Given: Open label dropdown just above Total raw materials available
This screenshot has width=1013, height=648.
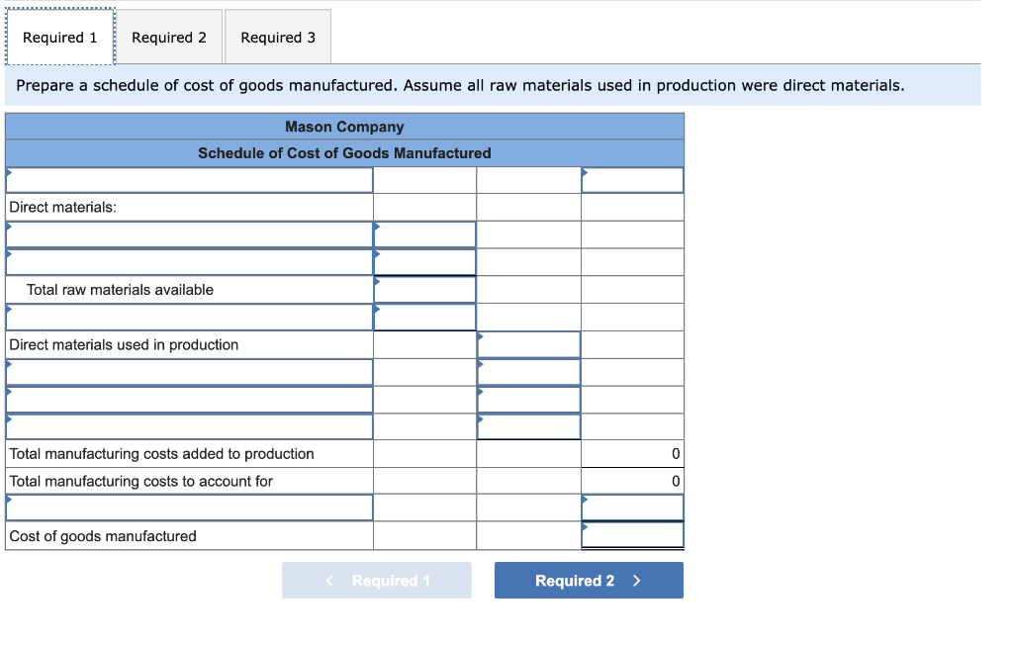Looking at the screenshot, I should 189,262.
